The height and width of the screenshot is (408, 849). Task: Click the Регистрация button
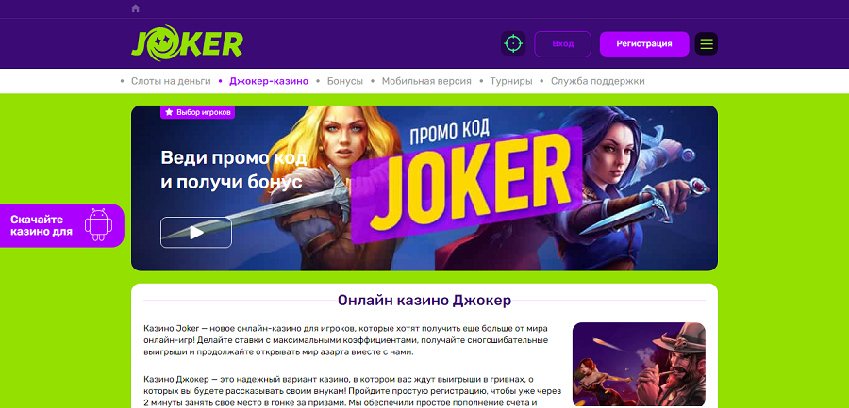643,44
